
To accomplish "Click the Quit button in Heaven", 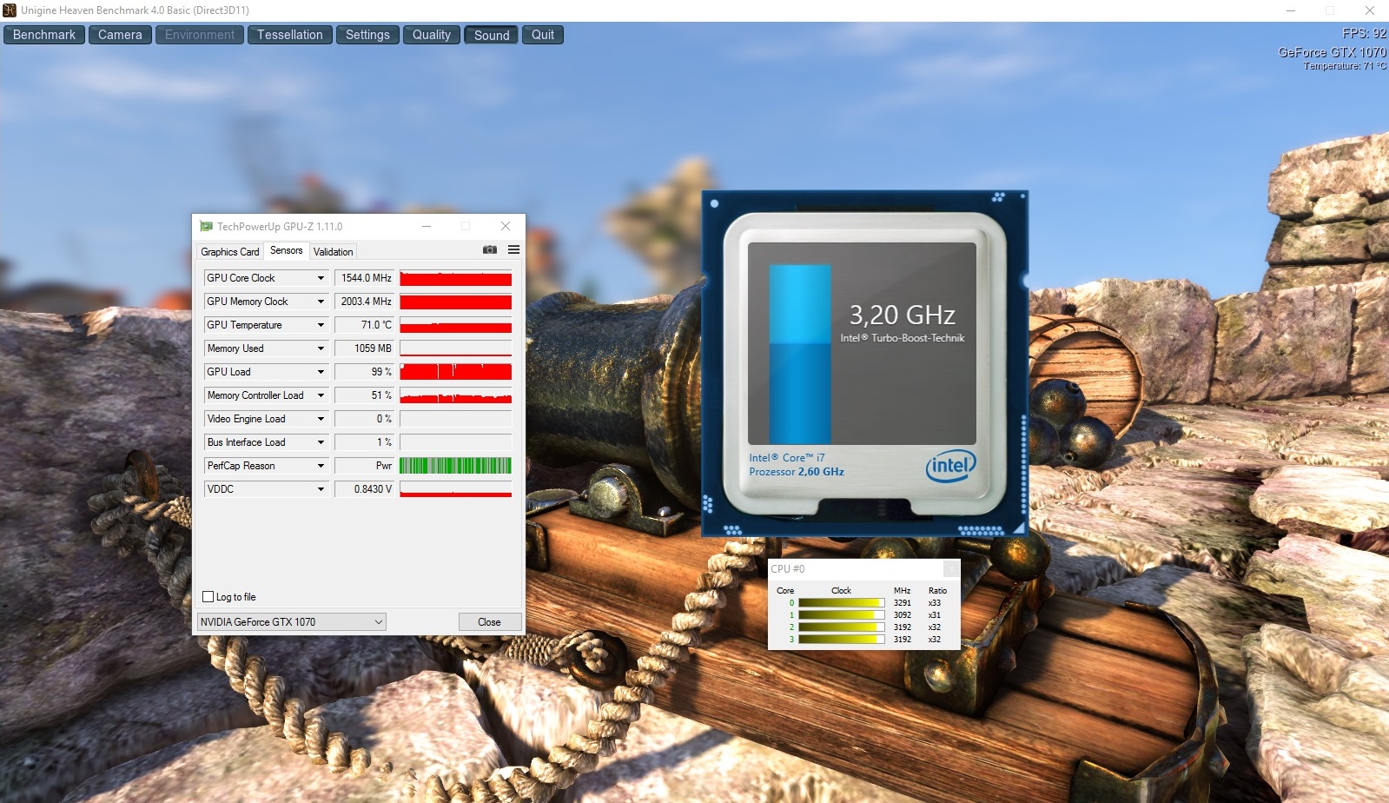I will point(543,35).
